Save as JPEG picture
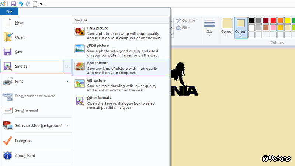The height and width of the screenshot is (166, 295). [121, 50]
